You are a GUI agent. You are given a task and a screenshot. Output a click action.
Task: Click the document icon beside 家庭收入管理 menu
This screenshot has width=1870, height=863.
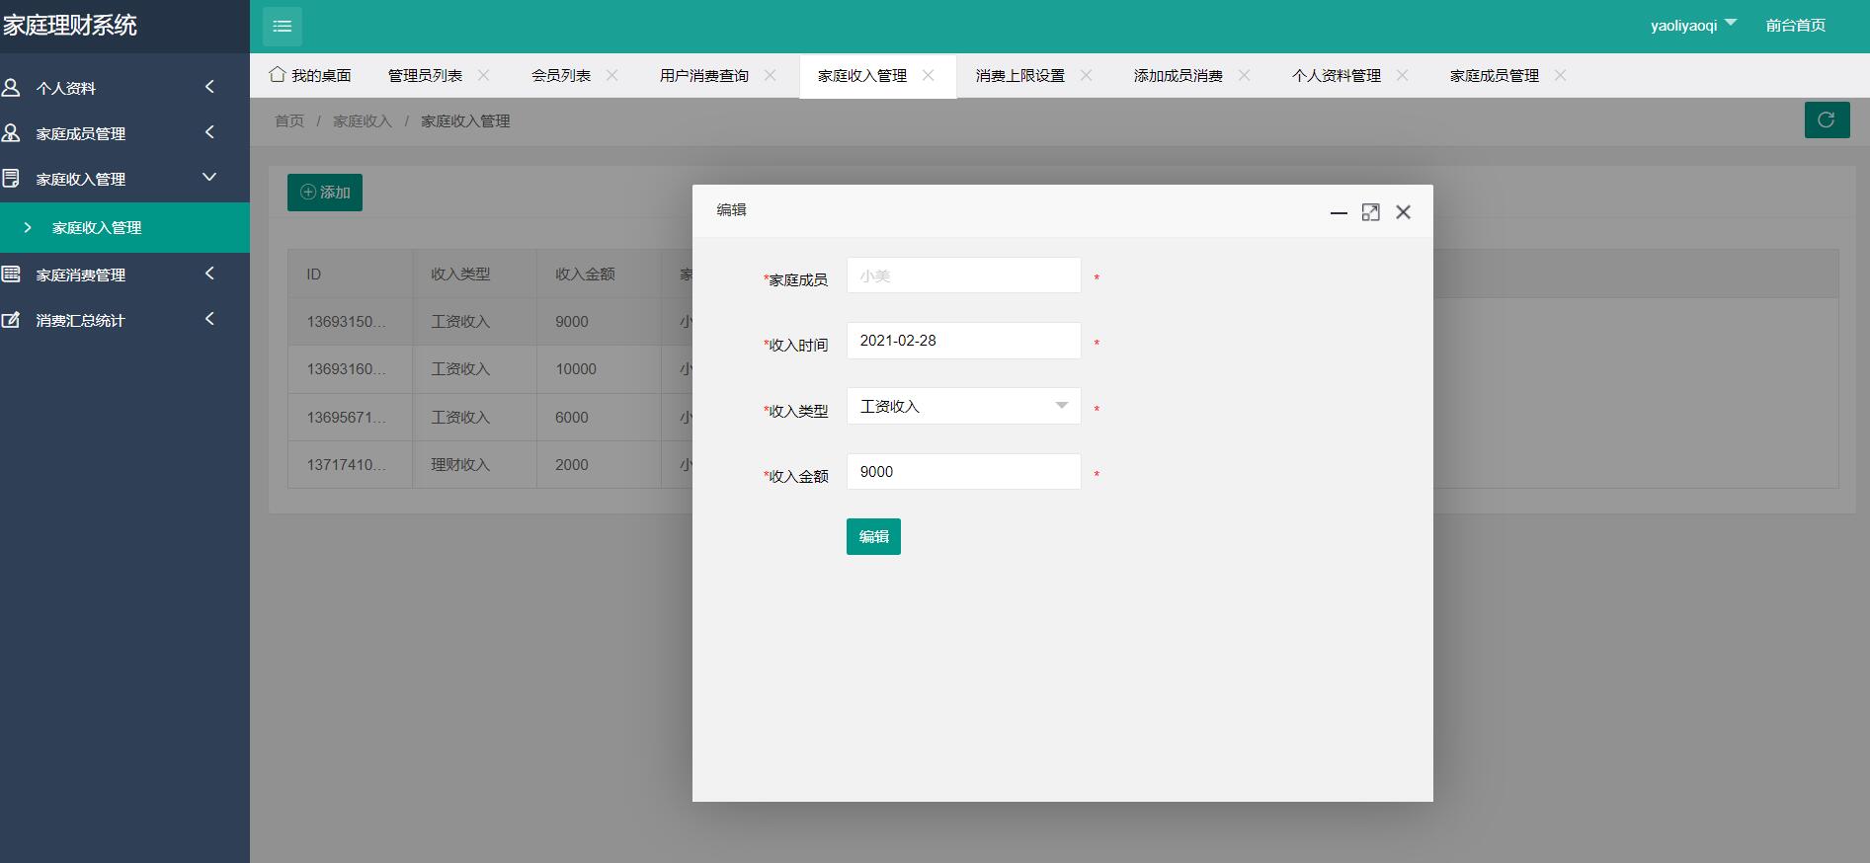point(11,179)
